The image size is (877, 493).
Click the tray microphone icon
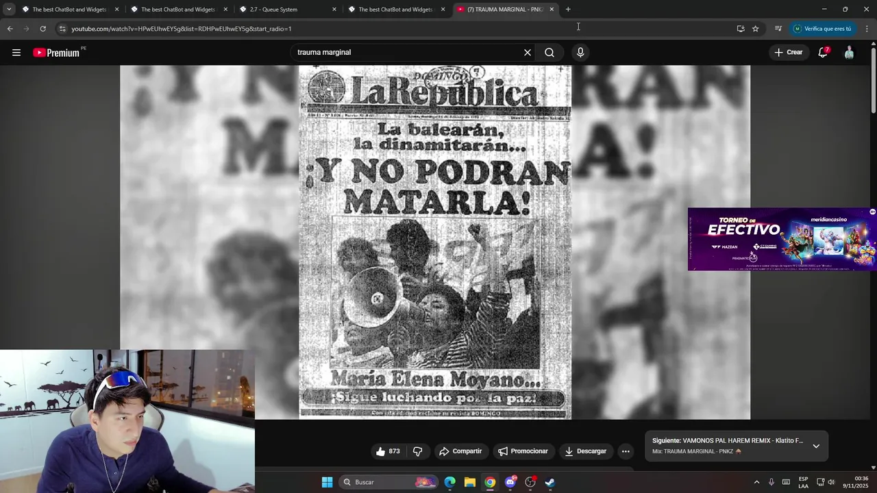click(x=771, y=482)
